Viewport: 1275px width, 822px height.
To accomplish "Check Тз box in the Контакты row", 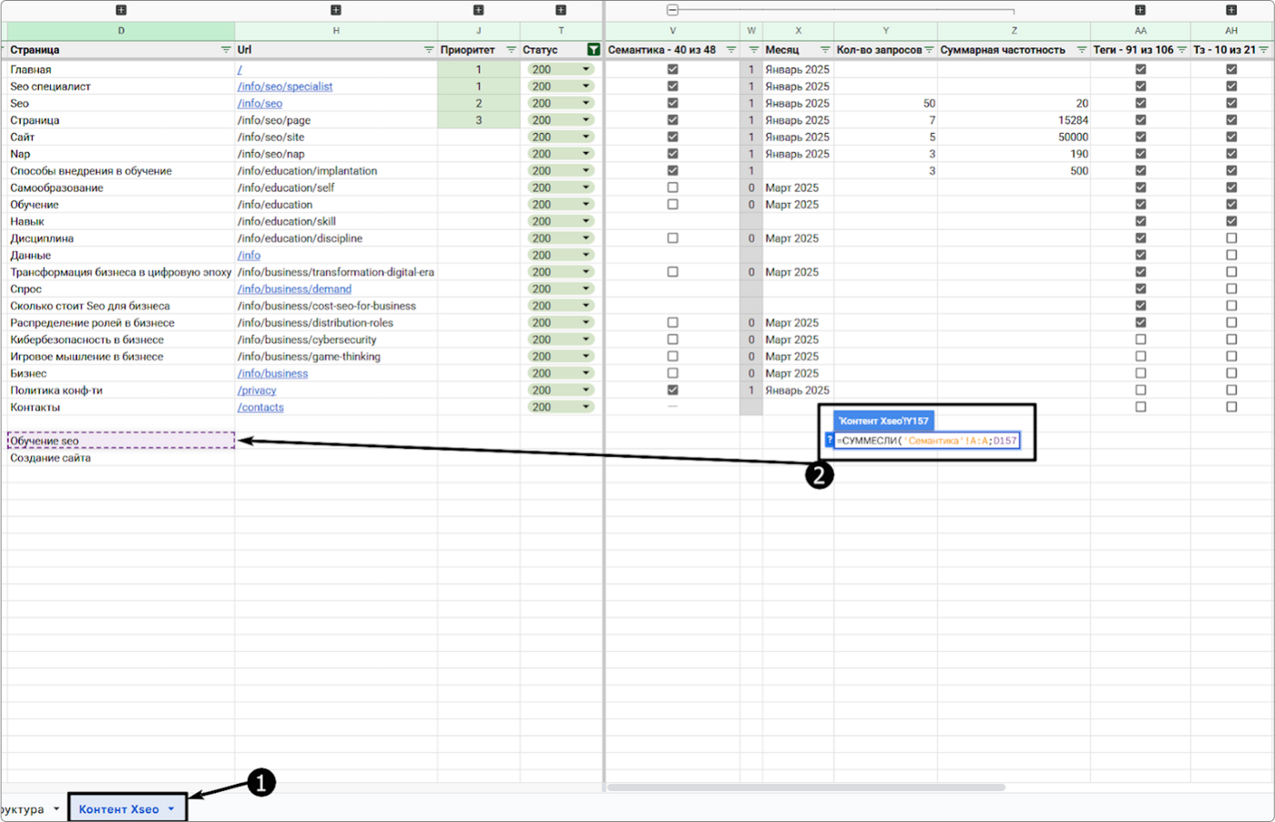I will 1231,407.
